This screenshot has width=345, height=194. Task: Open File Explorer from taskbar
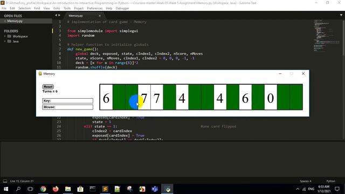[x=68, y=189]
